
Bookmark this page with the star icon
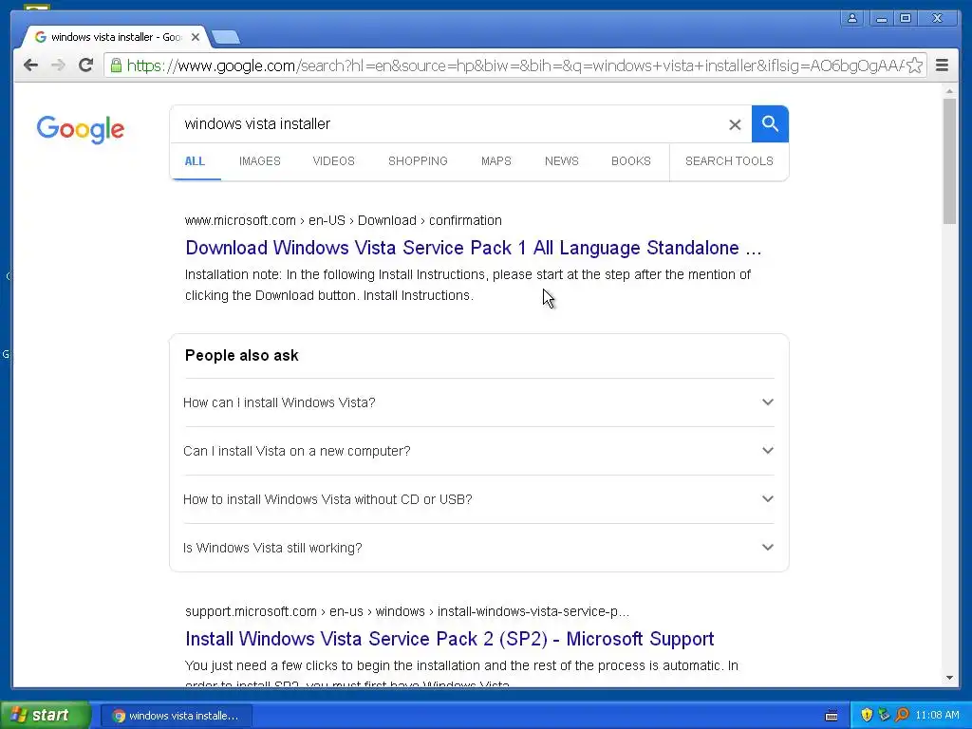click(914, 65)
